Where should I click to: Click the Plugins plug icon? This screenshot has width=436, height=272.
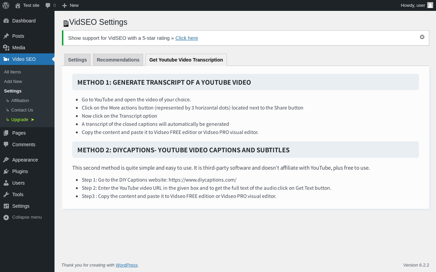point(6,171)
